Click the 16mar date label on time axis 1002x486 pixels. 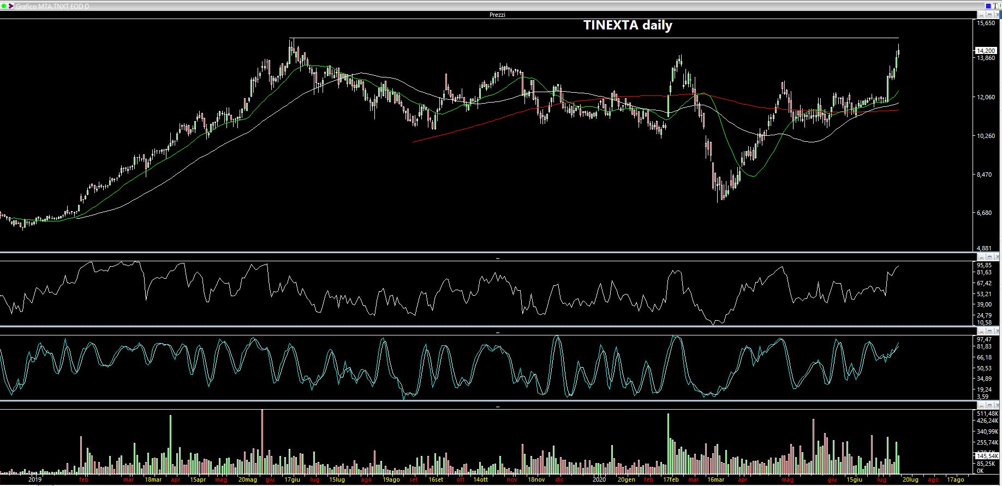pyautogui.click(x=716, y=479)
